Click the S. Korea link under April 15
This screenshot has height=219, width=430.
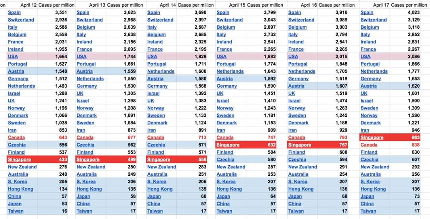click(226, 182)
